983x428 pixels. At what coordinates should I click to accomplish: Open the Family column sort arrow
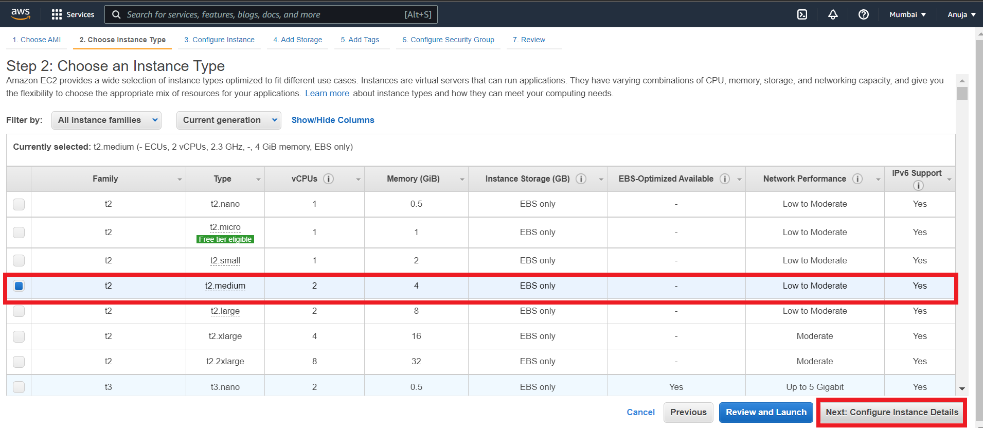(x=180, y=180)
